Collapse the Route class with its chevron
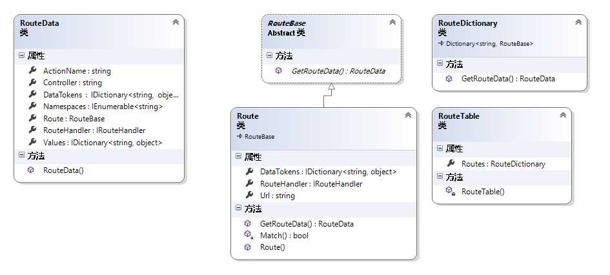Viewport: 610px width, 275px height. coord(408,116)
